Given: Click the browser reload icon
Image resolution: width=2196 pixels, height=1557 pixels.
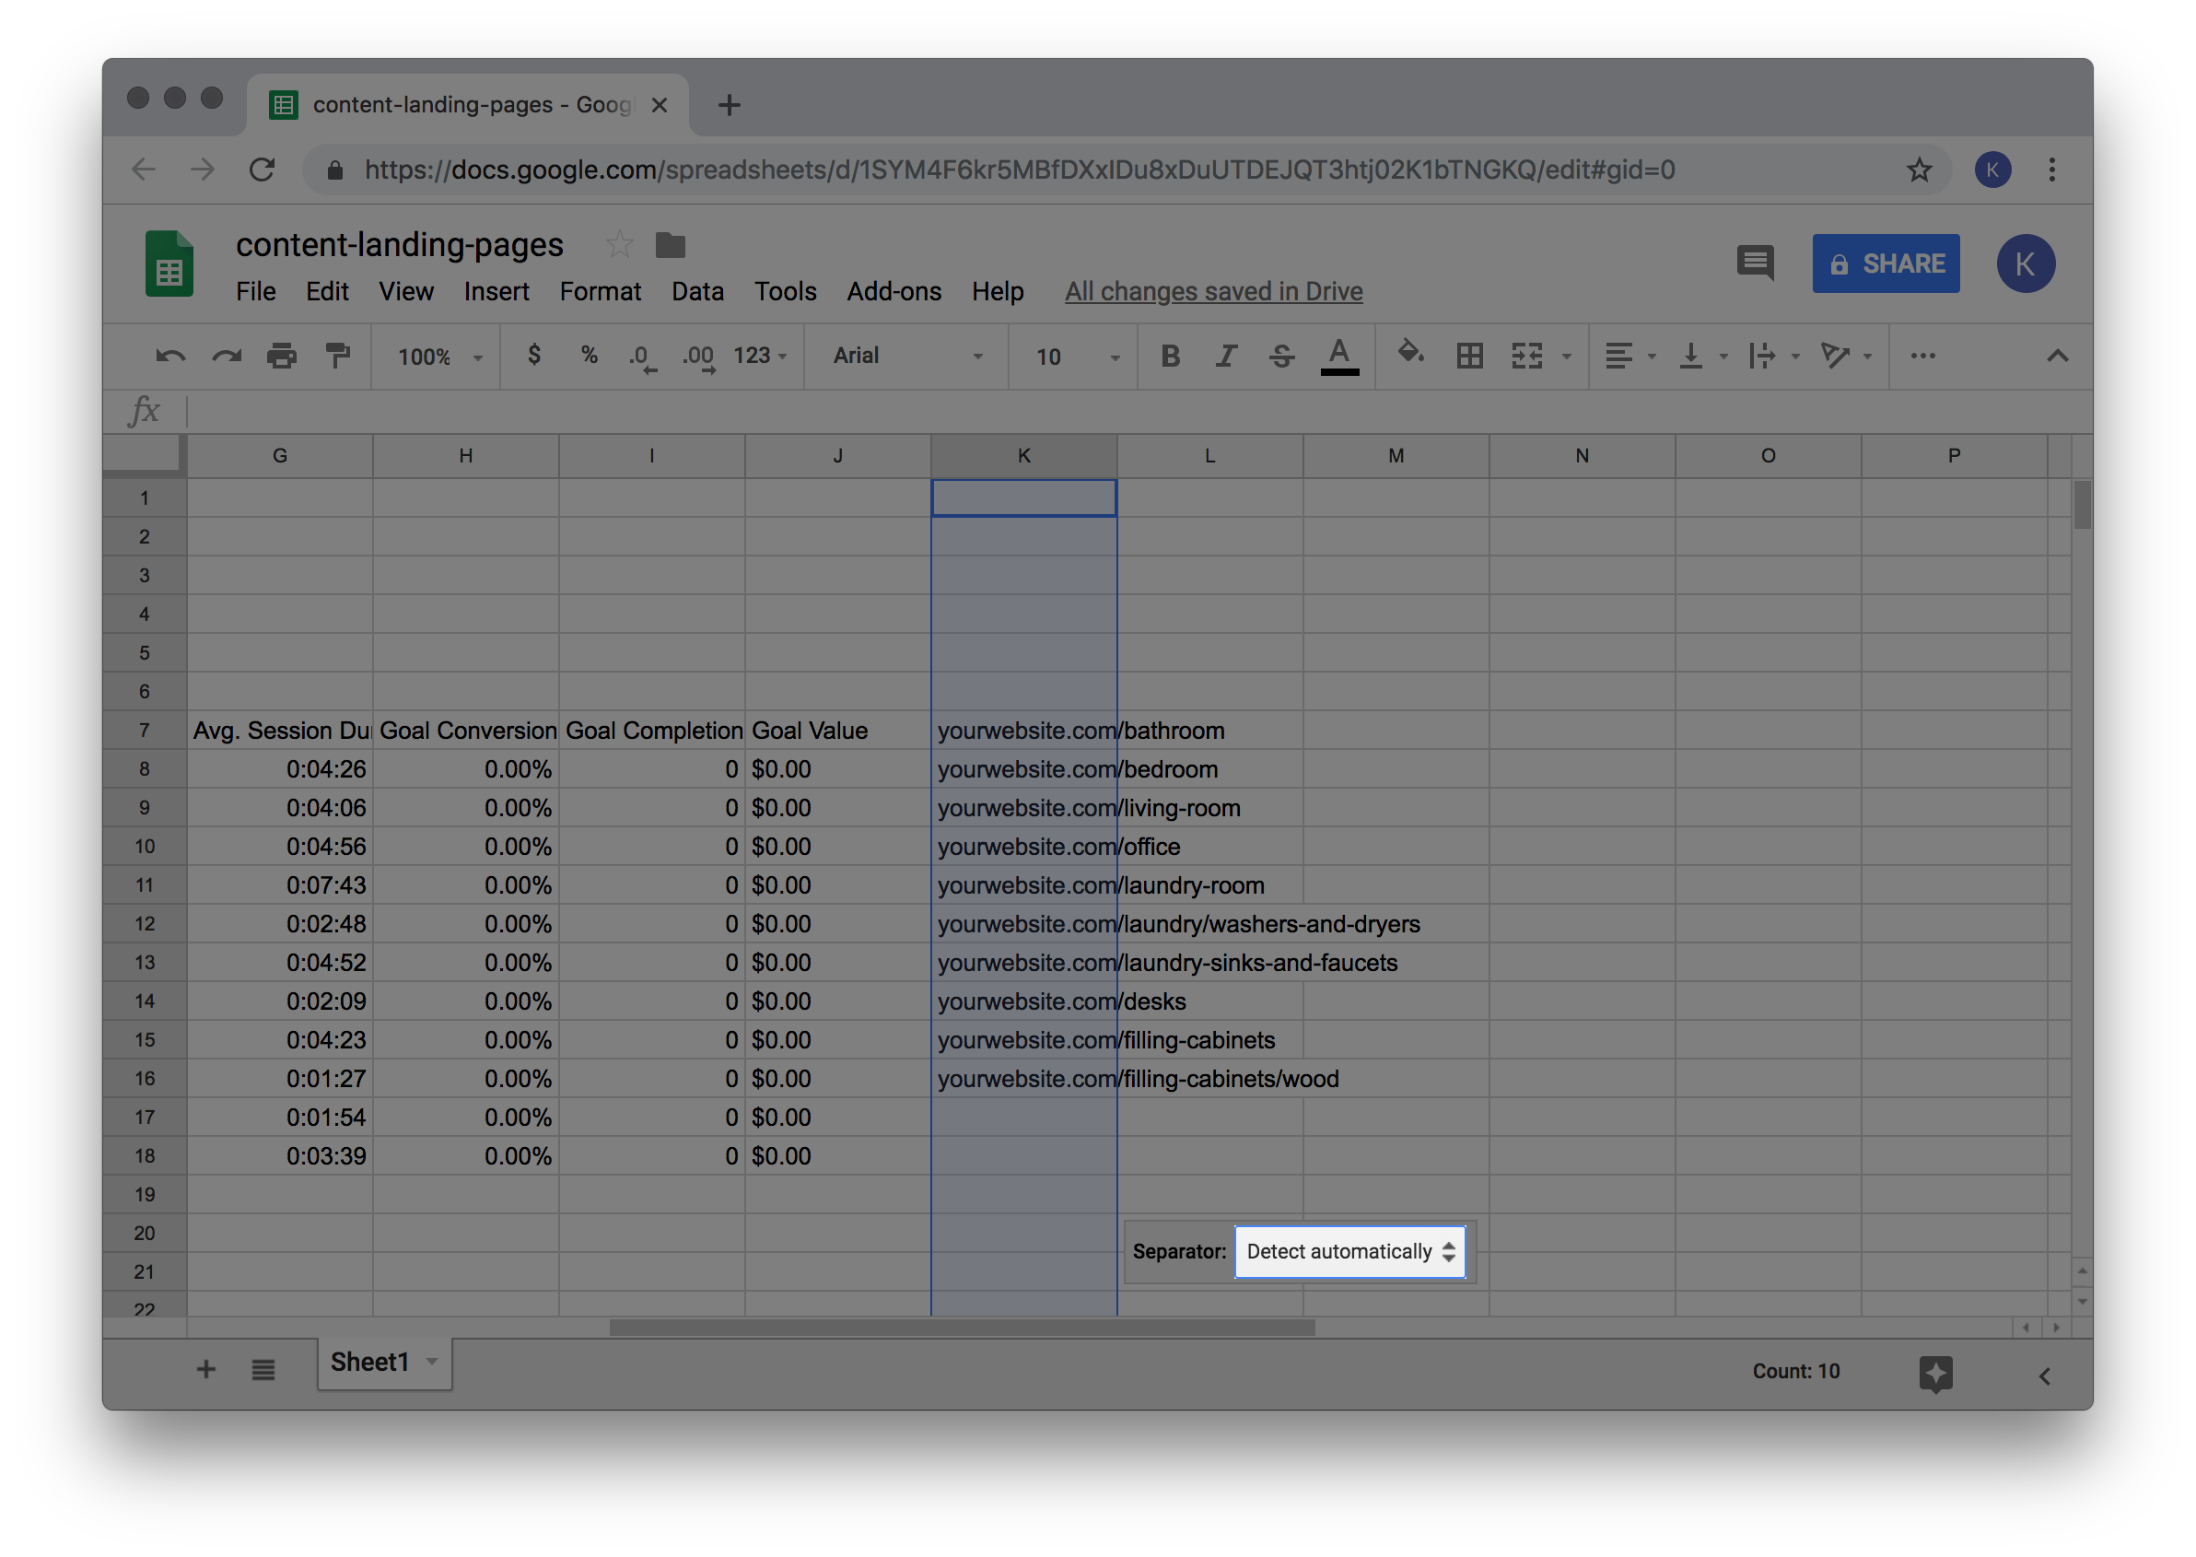Looking at the screenshot, I should pyautogui.click(x=262, y=170).
